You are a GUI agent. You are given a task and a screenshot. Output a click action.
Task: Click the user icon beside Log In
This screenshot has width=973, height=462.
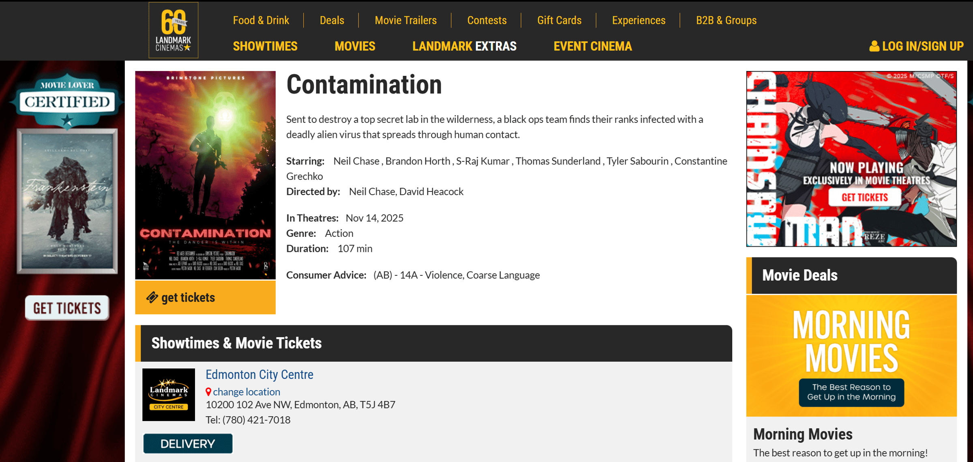coord(874,46)
